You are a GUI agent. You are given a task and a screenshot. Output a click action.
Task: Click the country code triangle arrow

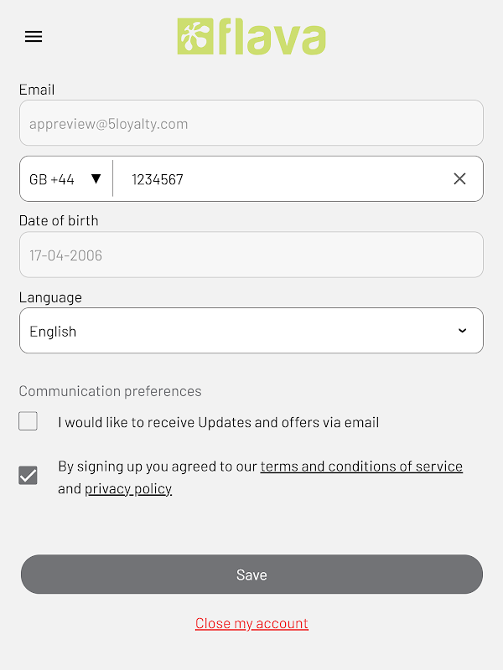96,178
